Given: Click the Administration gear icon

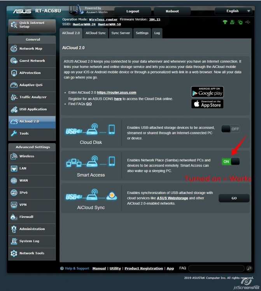Looking at the screenshot, I should click(14, 229).
